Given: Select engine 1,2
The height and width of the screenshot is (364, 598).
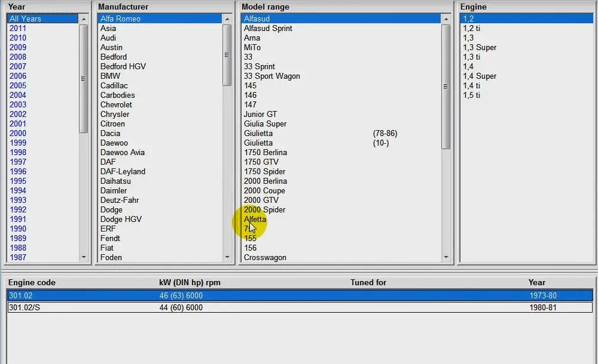Looking at the screenshot, I should [527, 18].
